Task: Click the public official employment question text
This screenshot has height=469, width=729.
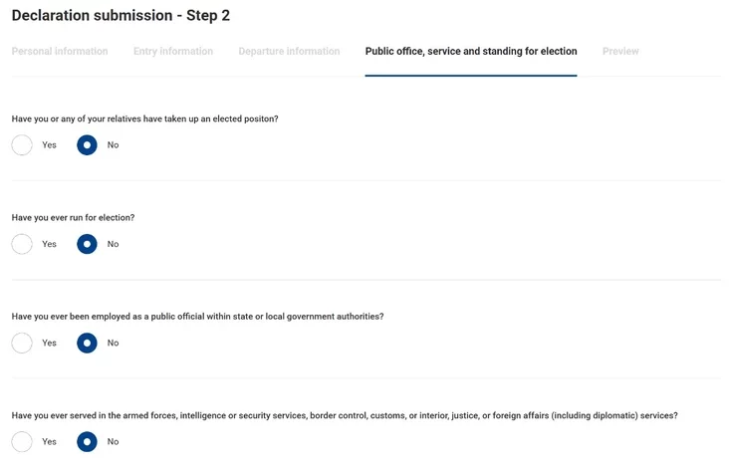Action: (197, 317)
